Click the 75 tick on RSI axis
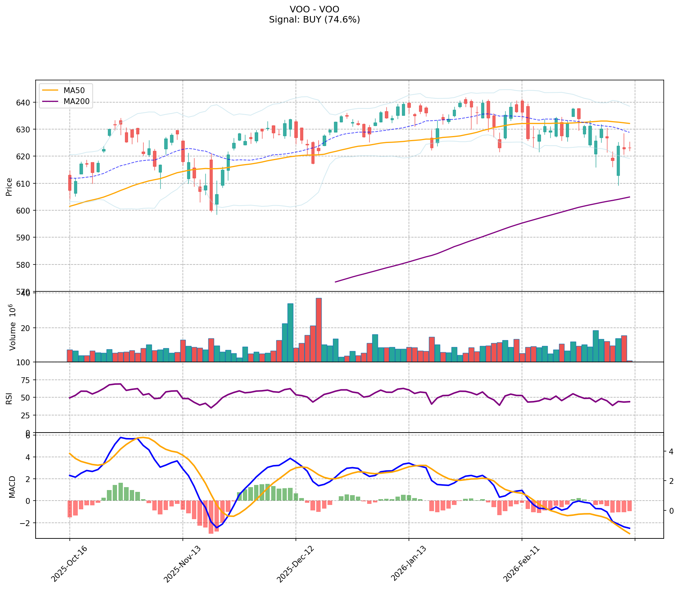Image resolution: width=679 pixels, height=589 pixels. point(26,380)
